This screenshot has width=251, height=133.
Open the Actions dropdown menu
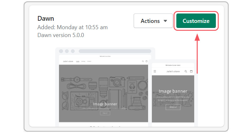153,21
